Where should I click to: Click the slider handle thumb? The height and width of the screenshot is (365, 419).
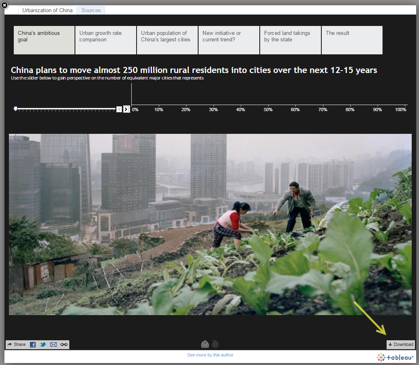point(15,109)
